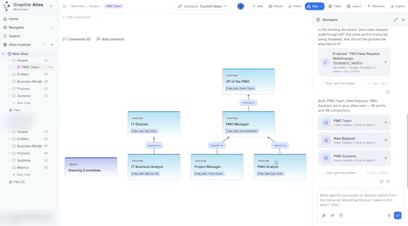Click Add a description
Image resolution: width=408 pixels, height=226 pixels.
point(77,17)
